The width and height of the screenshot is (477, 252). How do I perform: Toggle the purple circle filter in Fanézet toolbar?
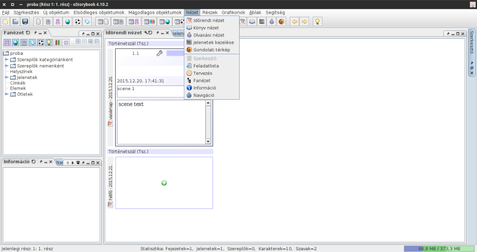[66, 42]
